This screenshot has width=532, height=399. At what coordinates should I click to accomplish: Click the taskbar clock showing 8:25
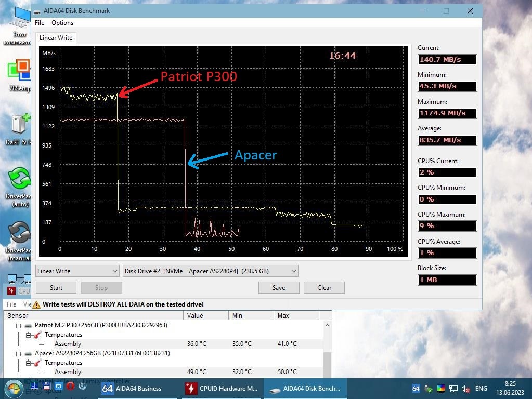510,388
